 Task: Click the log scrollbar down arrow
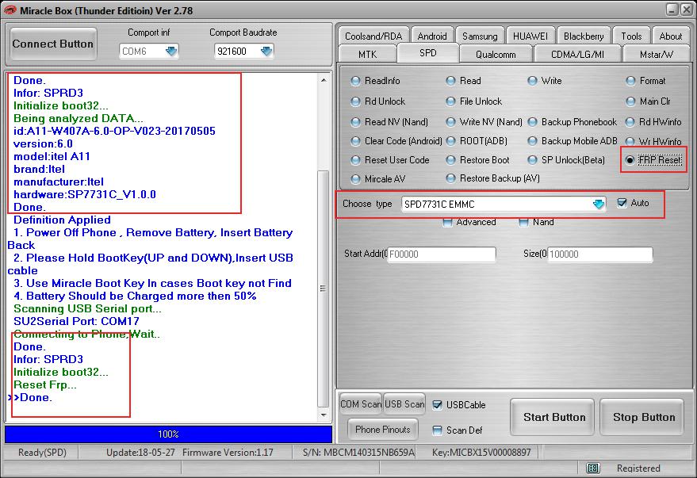click(324, 415)
